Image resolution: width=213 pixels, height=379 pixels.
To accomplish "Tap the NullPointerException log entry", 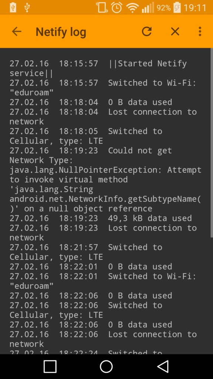I will [x=105, y=180].
